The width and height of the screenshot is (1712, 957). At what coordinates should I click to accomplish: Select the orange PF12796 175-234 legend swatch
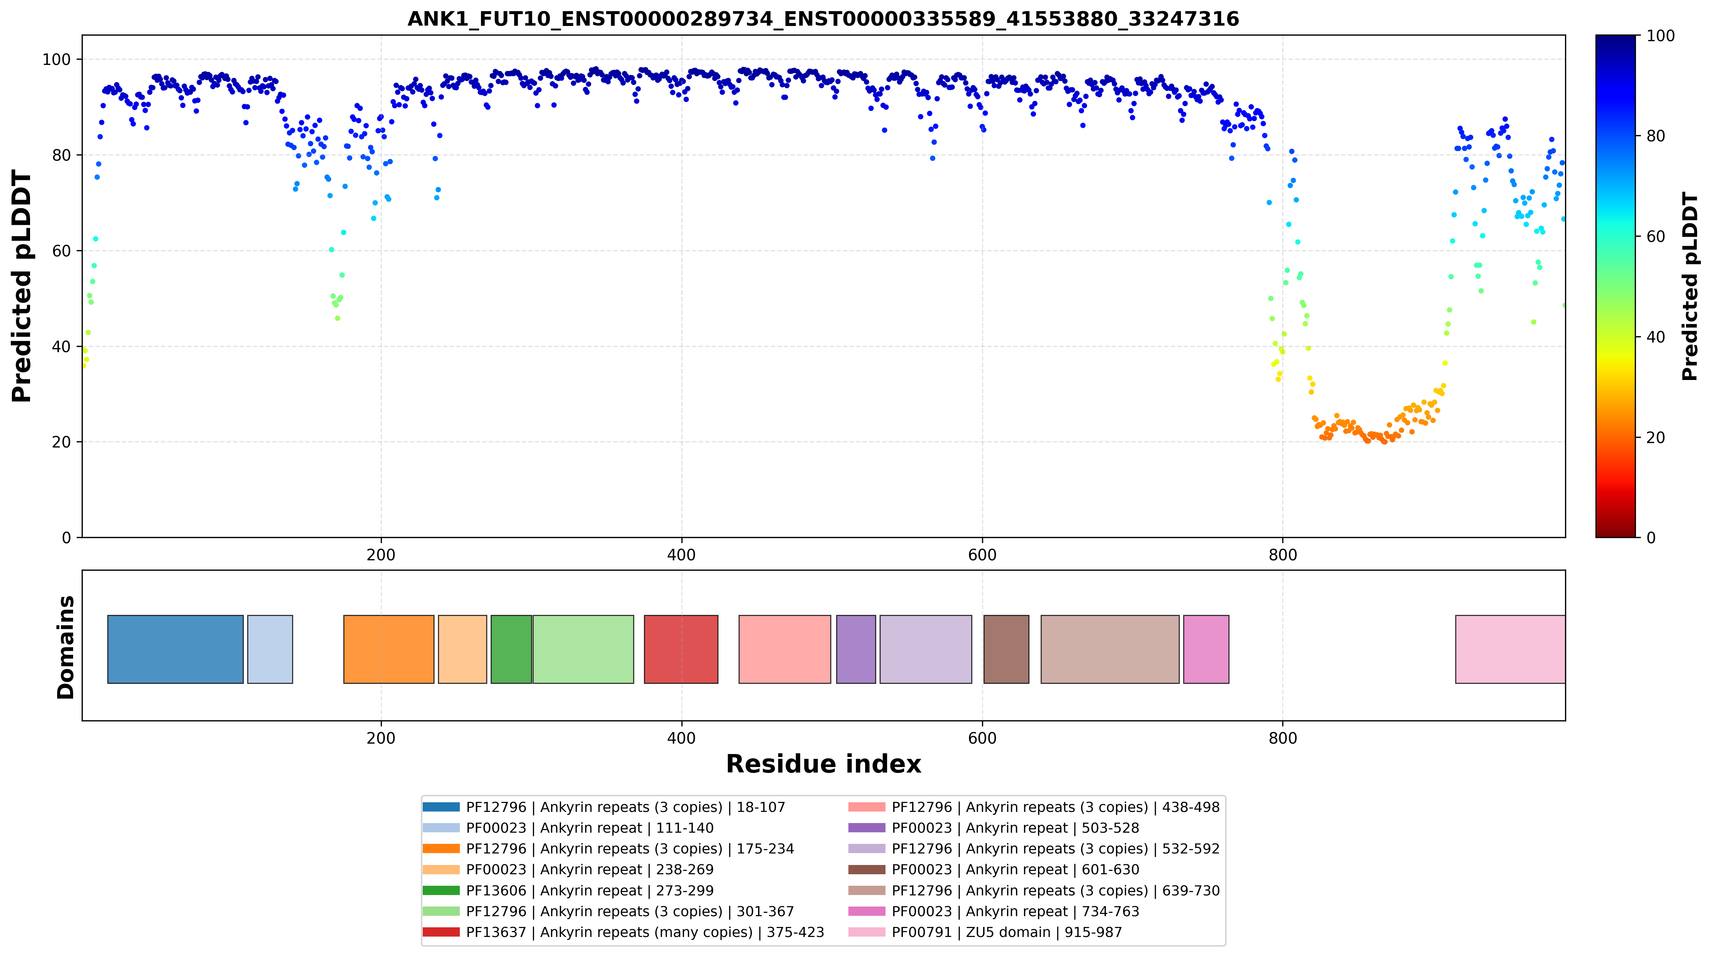tap(441, 849)
